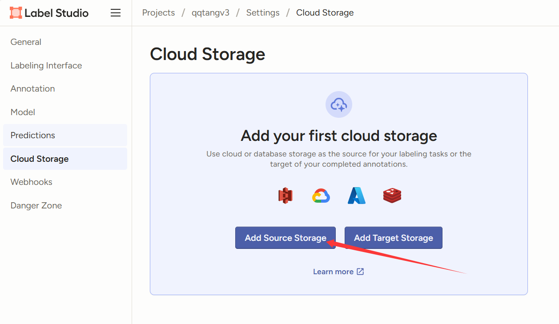Click the Redis icon
The image size is (559, 324).
pos(392,196)
